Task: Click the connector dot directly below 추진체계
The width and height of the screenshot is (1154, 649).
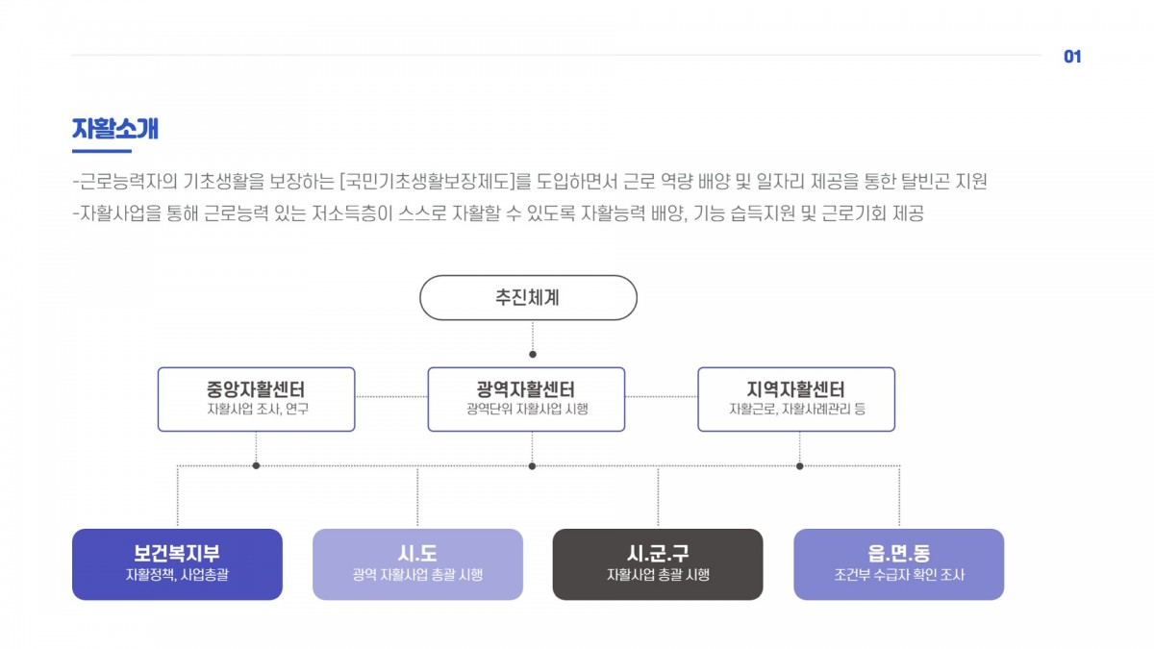Action: click(x=532, y=354)
